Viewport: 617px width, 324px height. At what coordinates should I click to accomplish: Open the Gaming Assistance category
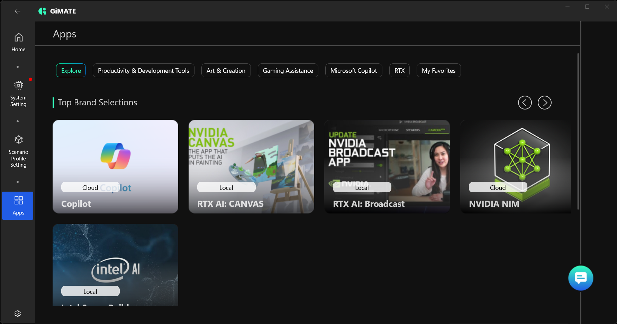pyautogui.click(x=288, y=70)
